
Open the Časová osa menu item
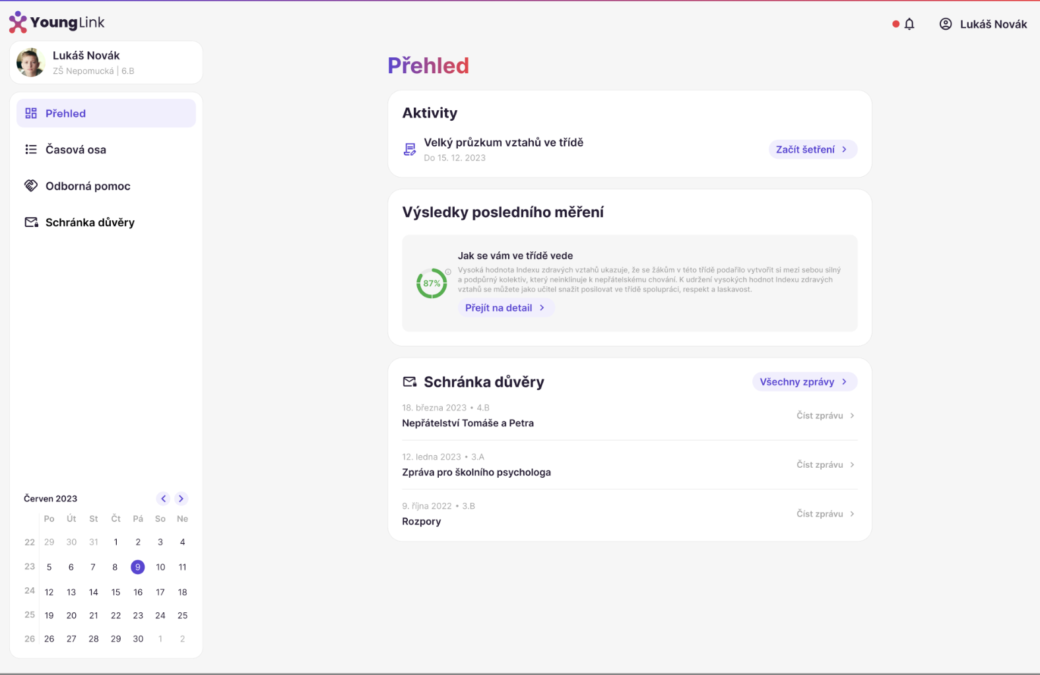(x=106, y=150)
